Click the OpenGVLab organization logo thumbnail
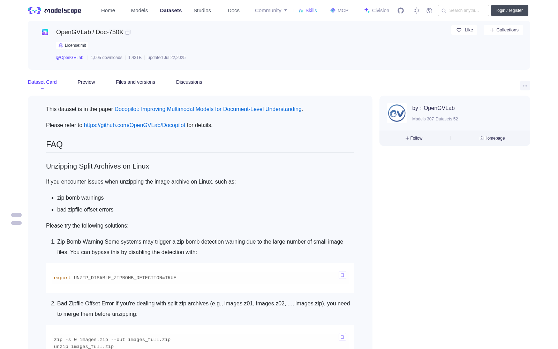Viewport: 558px width, 349px height. (x=397, y=113)
